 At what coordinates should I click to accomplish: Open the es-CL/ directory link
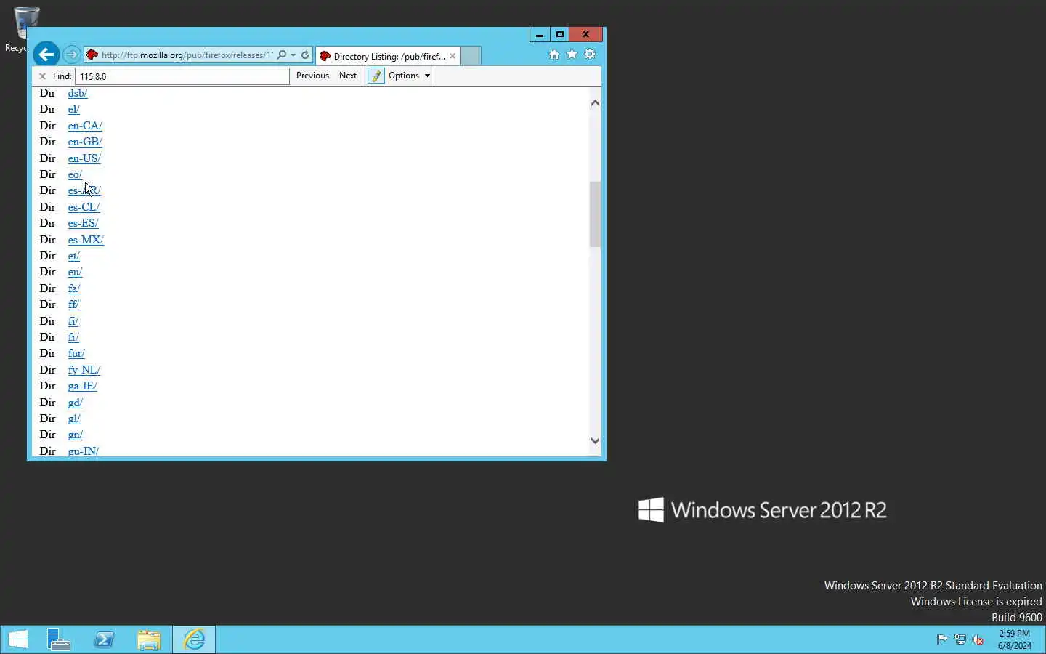pos(84,207)
